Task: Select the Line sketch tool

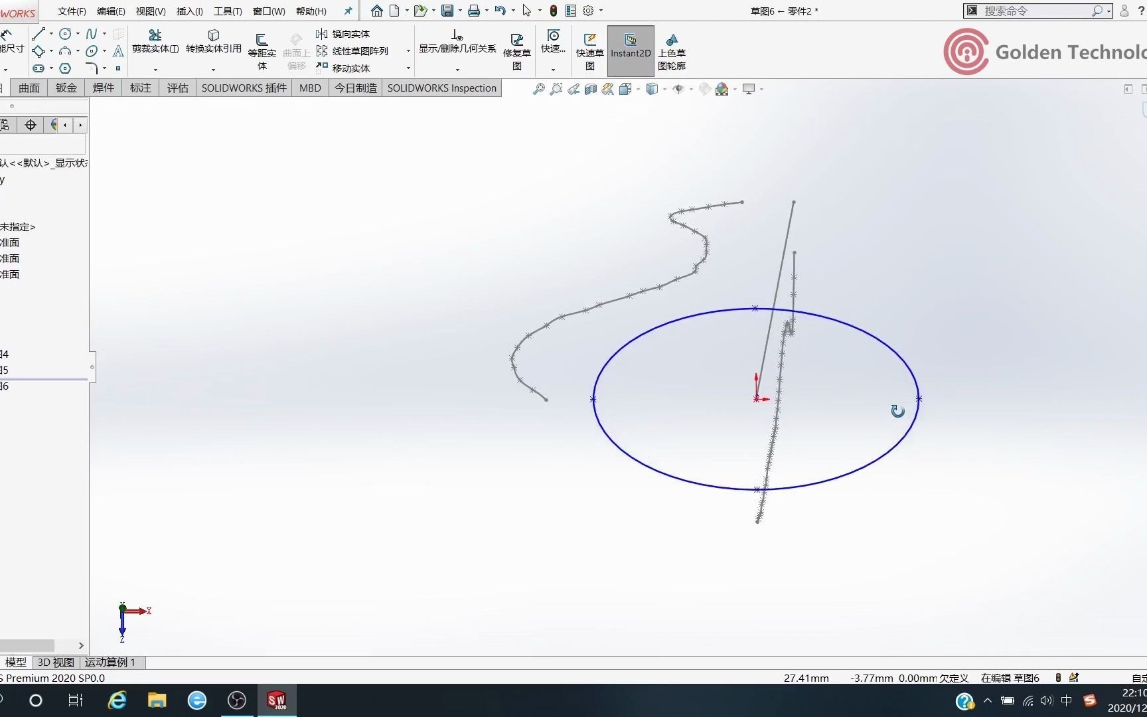Action: point(38,33)
